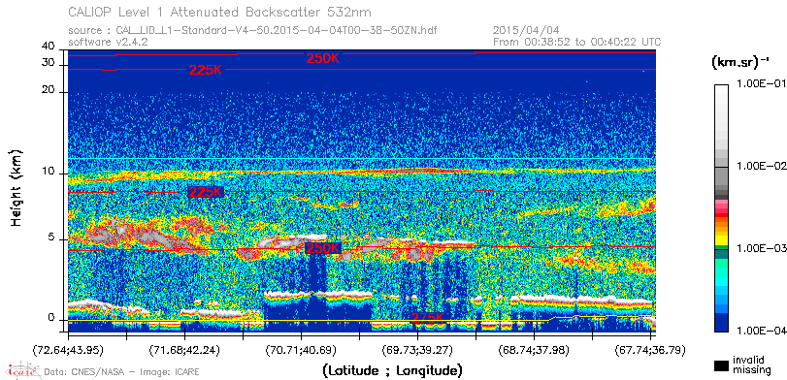Click the date '2015/04/04'
This screenshot has width=787, height=380.
(526, 31)
